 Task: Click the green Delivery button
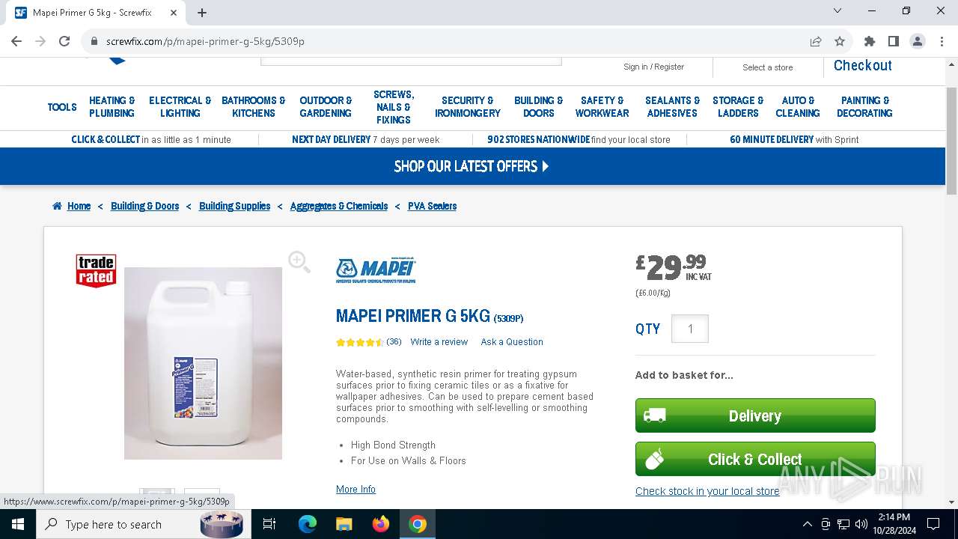tap(755, 415)
